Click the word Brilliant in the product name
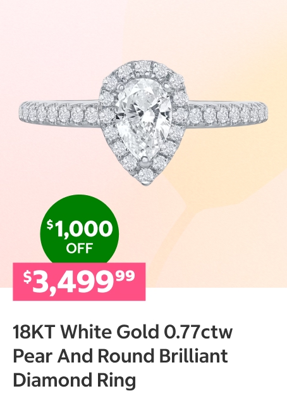The image size is (287, 417). click(193, 356)
